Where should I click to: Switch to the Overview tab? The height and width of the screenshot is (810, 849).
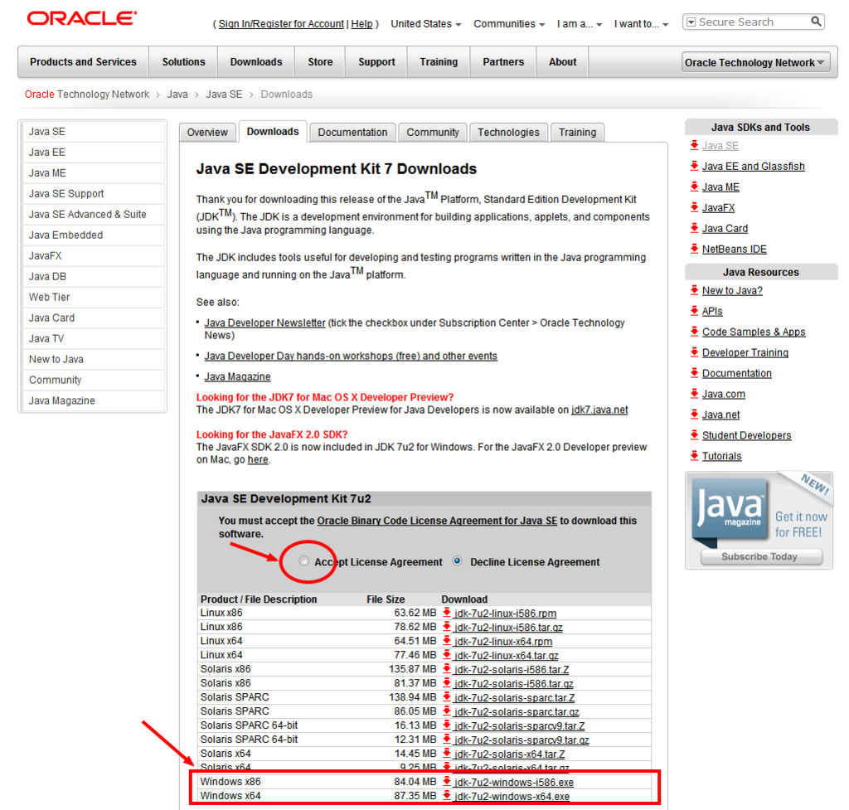tap(207, 132)
